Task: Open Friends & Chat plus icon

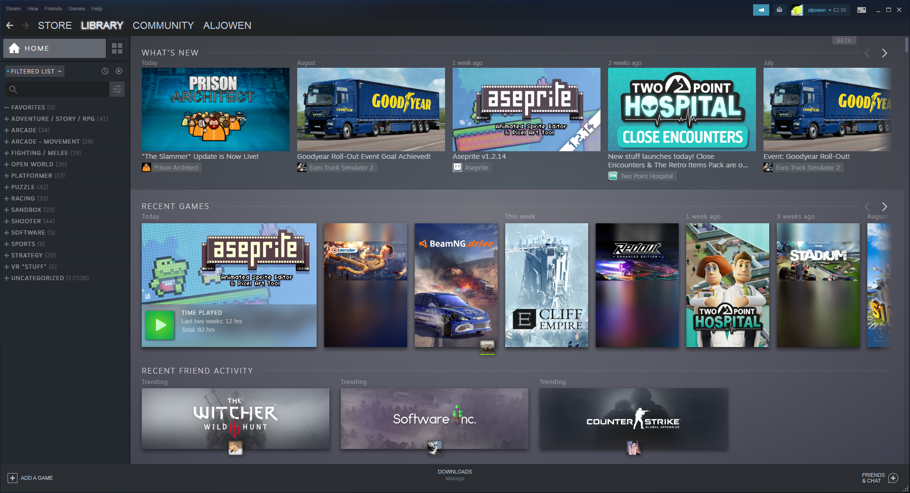Action: pos(893,478)
